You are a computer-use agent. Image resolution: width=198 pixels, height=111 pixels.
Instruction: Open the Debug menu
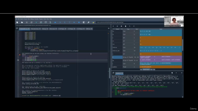[32, 19]
